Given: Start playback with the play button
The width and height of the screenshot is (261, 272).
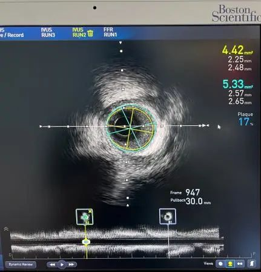Looking at the screenshot, I should pyautogui.click(x=62, y=264).
